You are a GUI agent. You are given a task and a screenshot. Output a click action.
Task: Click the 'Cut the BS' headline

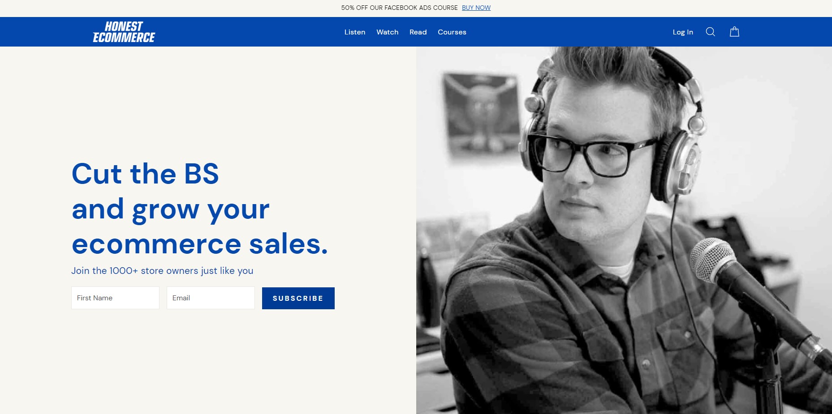coord(145,174)
